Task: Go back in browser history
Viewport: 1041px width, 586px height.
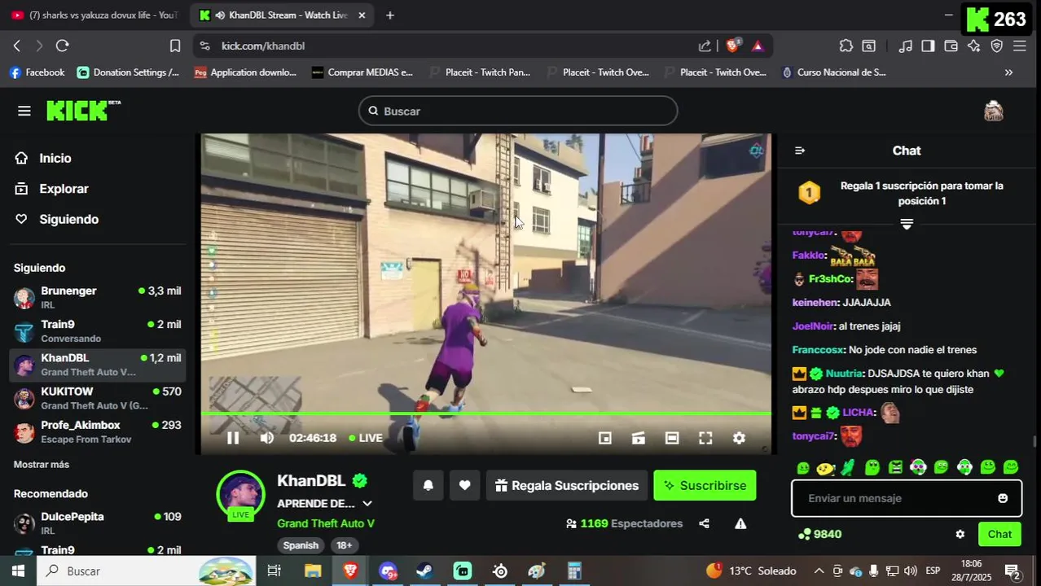Action: pos(16,46)
